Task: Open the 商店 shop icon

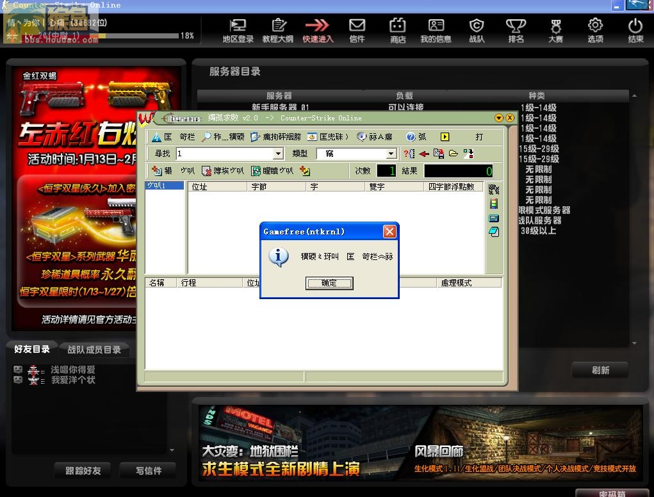Action: (x=398, y=31)
